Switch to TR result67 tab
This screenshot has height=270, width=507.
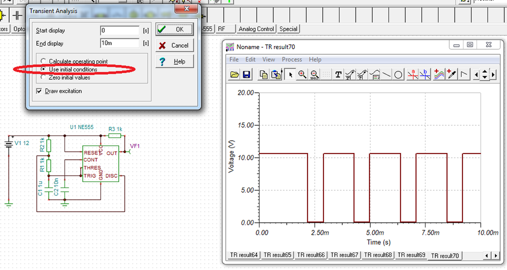345,255
